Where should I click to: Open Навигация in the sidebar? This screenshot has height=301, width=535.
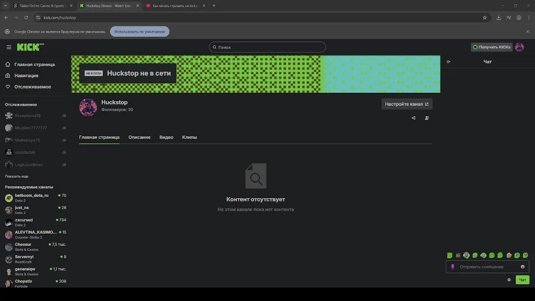[x=26, y=76]
